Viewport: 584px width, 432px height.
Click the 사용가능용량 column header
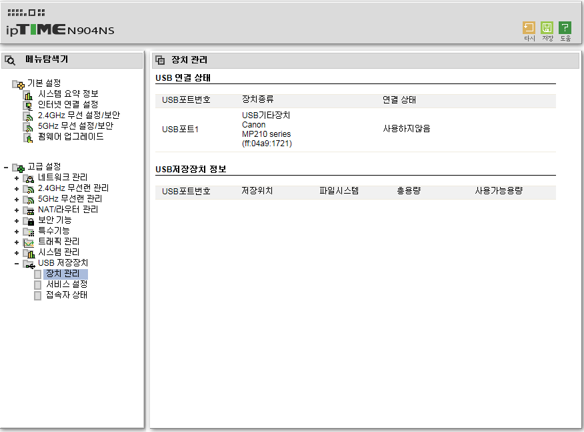point(499,191)
